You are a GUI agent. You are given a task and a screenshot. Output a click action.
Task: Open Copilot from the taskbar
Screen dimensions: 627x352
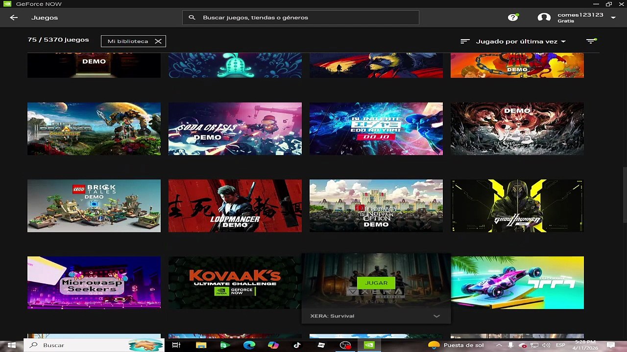pos(273,345)
